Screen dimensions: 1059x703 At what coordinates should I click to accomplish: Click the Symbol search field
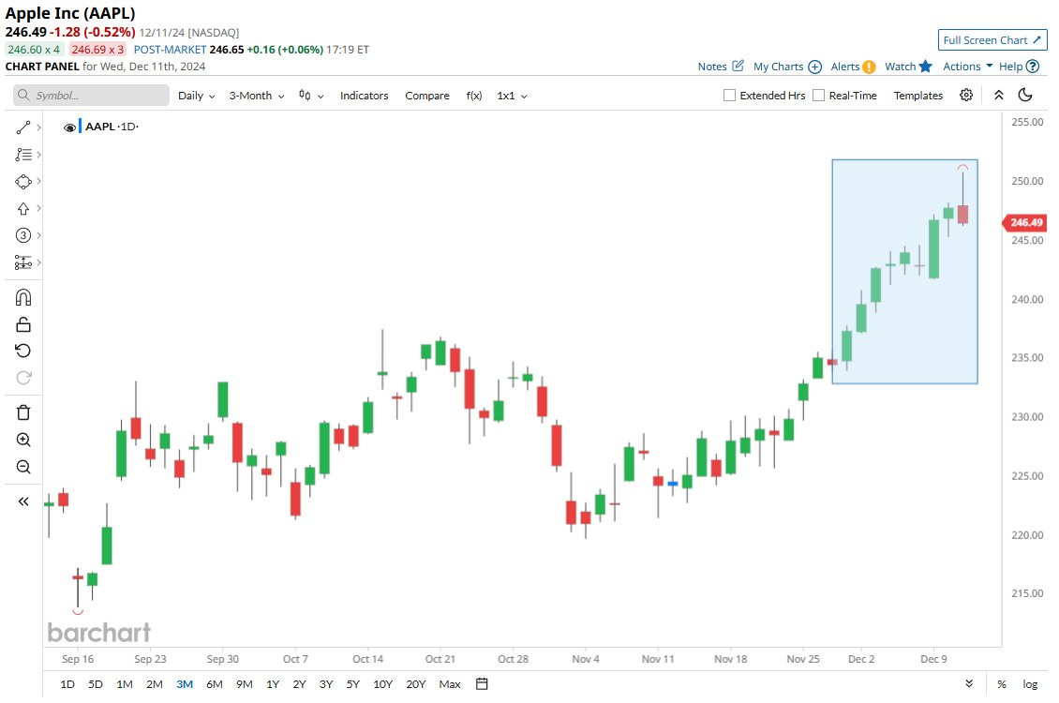(x=91, y=96)
